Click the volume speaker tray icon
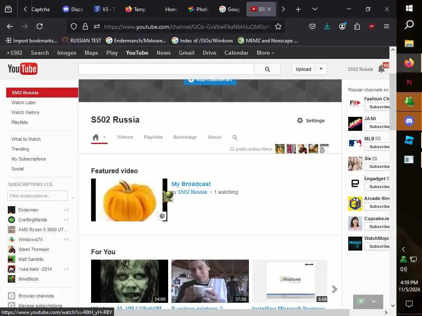The height and width of the screenshot is (316, 422). click(403, 269)
